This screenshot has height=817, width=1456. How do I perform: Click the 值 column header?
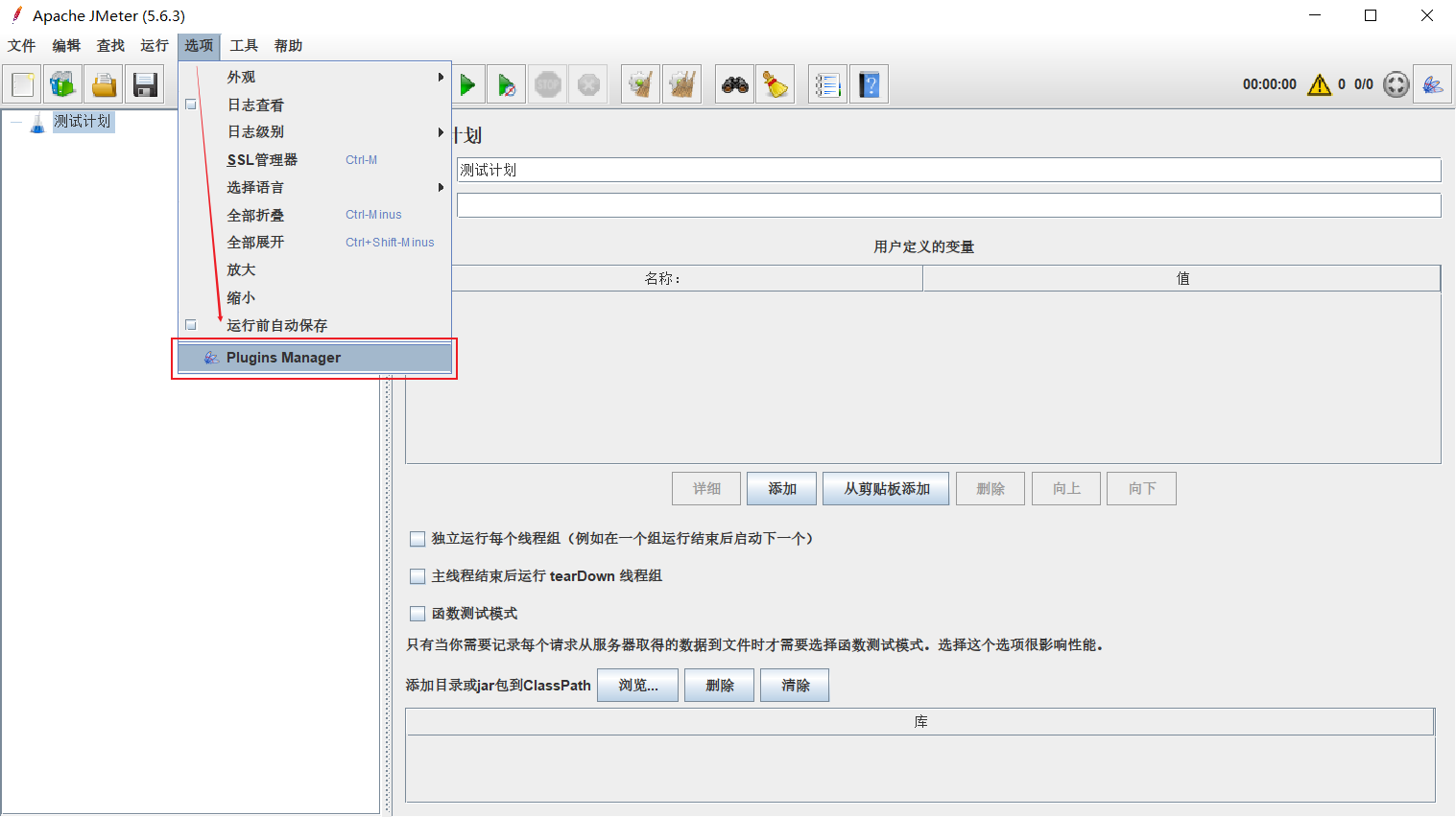click(1182, 278)
